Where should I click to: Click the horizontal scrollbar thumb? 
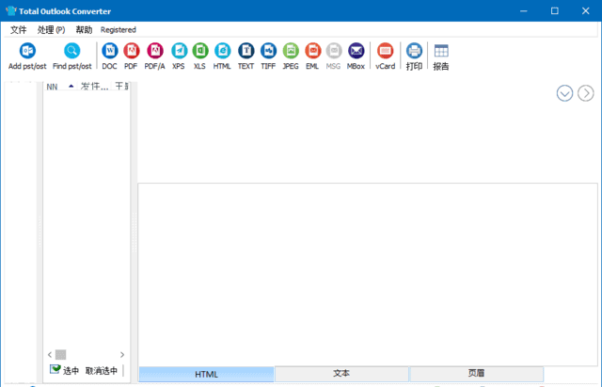(x=60, y=354)
